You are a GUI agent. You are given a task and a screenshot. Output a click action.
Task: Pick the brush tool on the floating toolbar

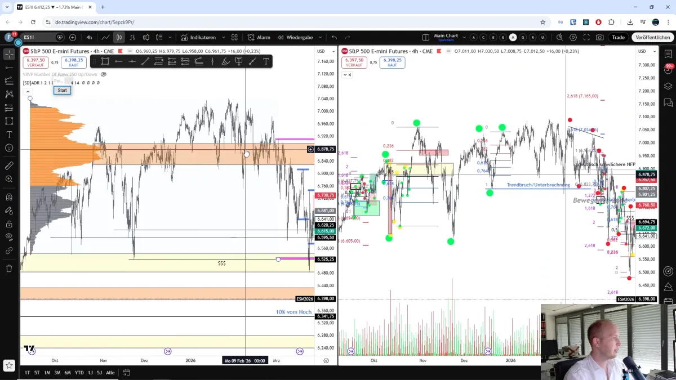225,61
